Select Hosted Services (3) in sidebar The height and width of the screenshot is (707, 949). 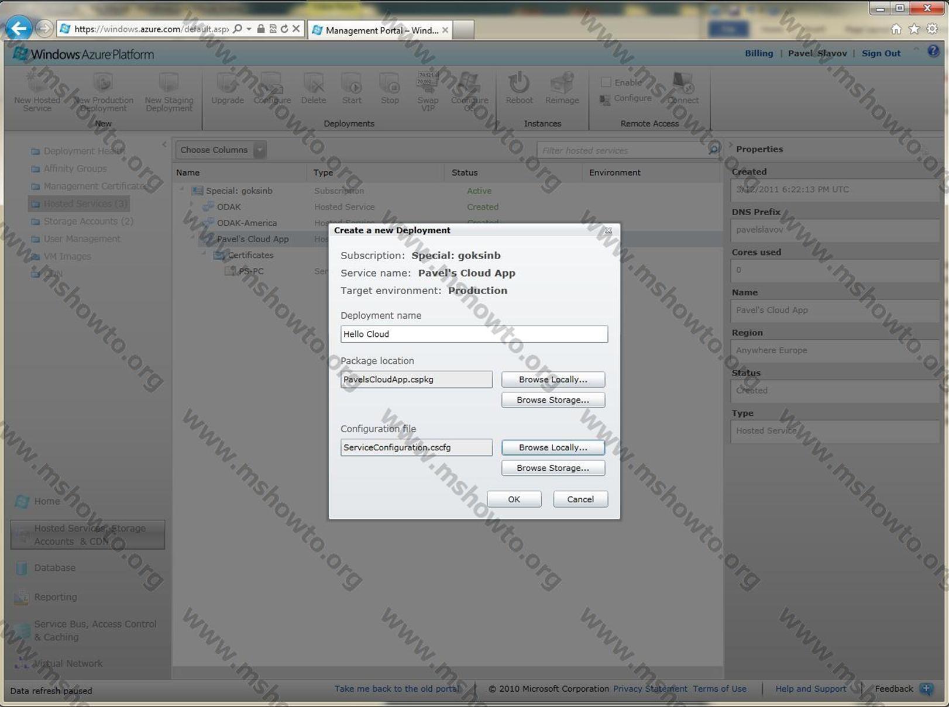point(78,204)
